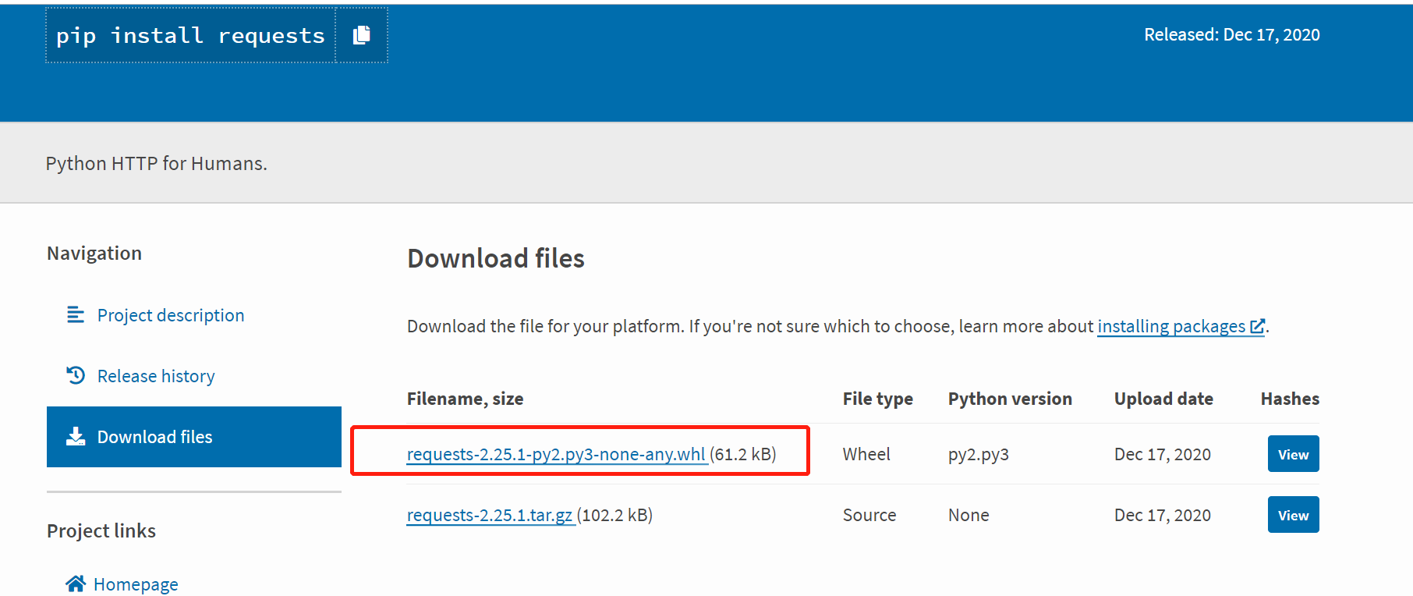1413x596 pixels.
Task: Click the Homepage house icon
Action: pos(76,584)
